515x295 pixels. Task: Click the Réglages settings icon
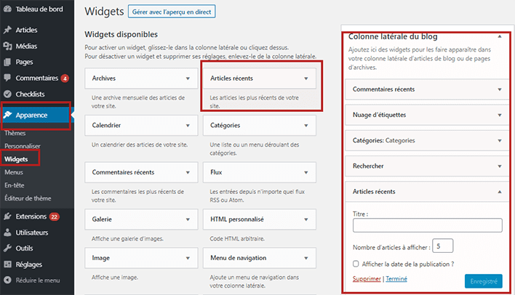[7, 264]
